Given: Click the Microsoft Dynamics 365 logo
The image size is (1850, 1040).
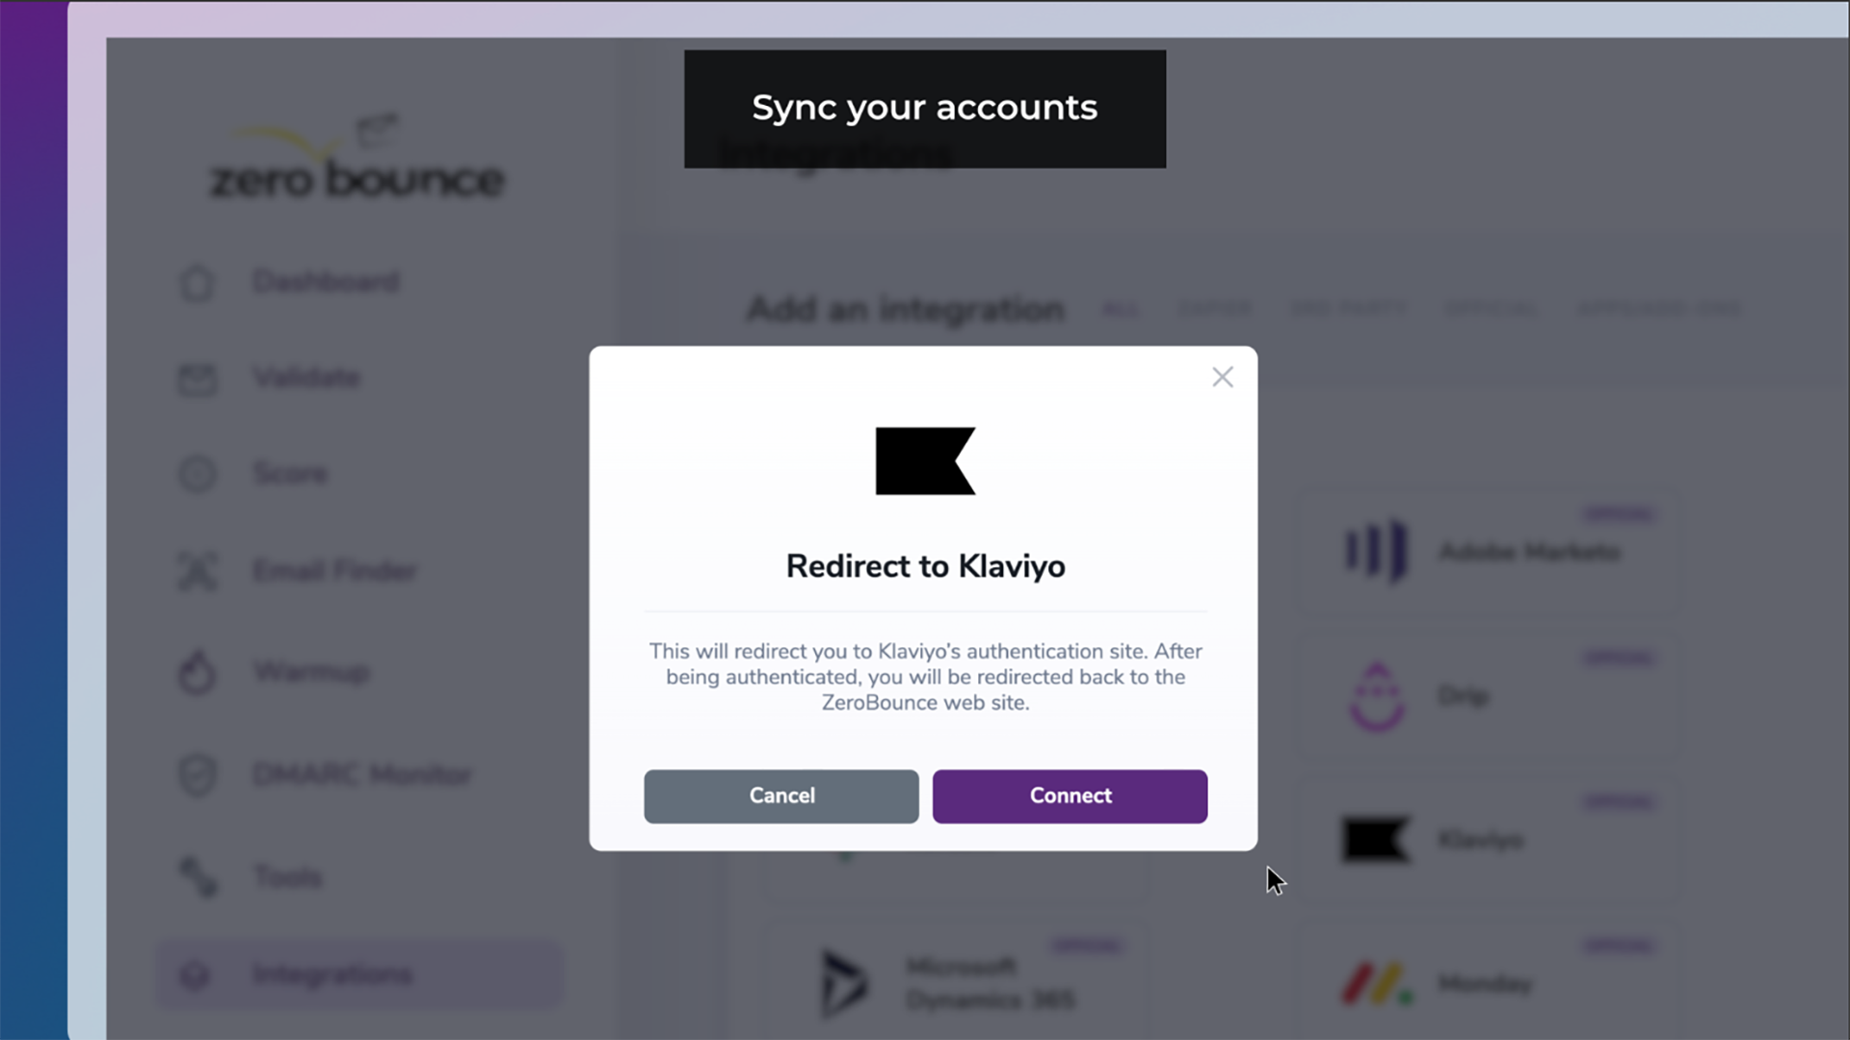Looking at the screenshot, I should pyautogui.click(x=843, y=983).
